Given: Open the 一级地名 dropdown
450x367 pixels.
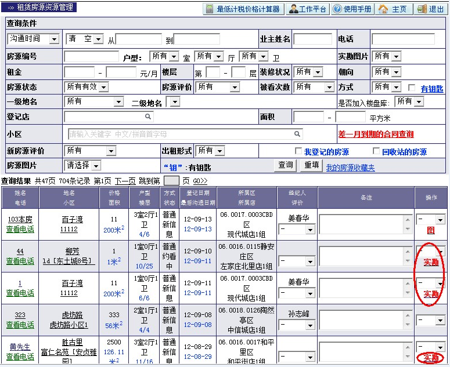Looking at the screenshot, I should point(94,101).
